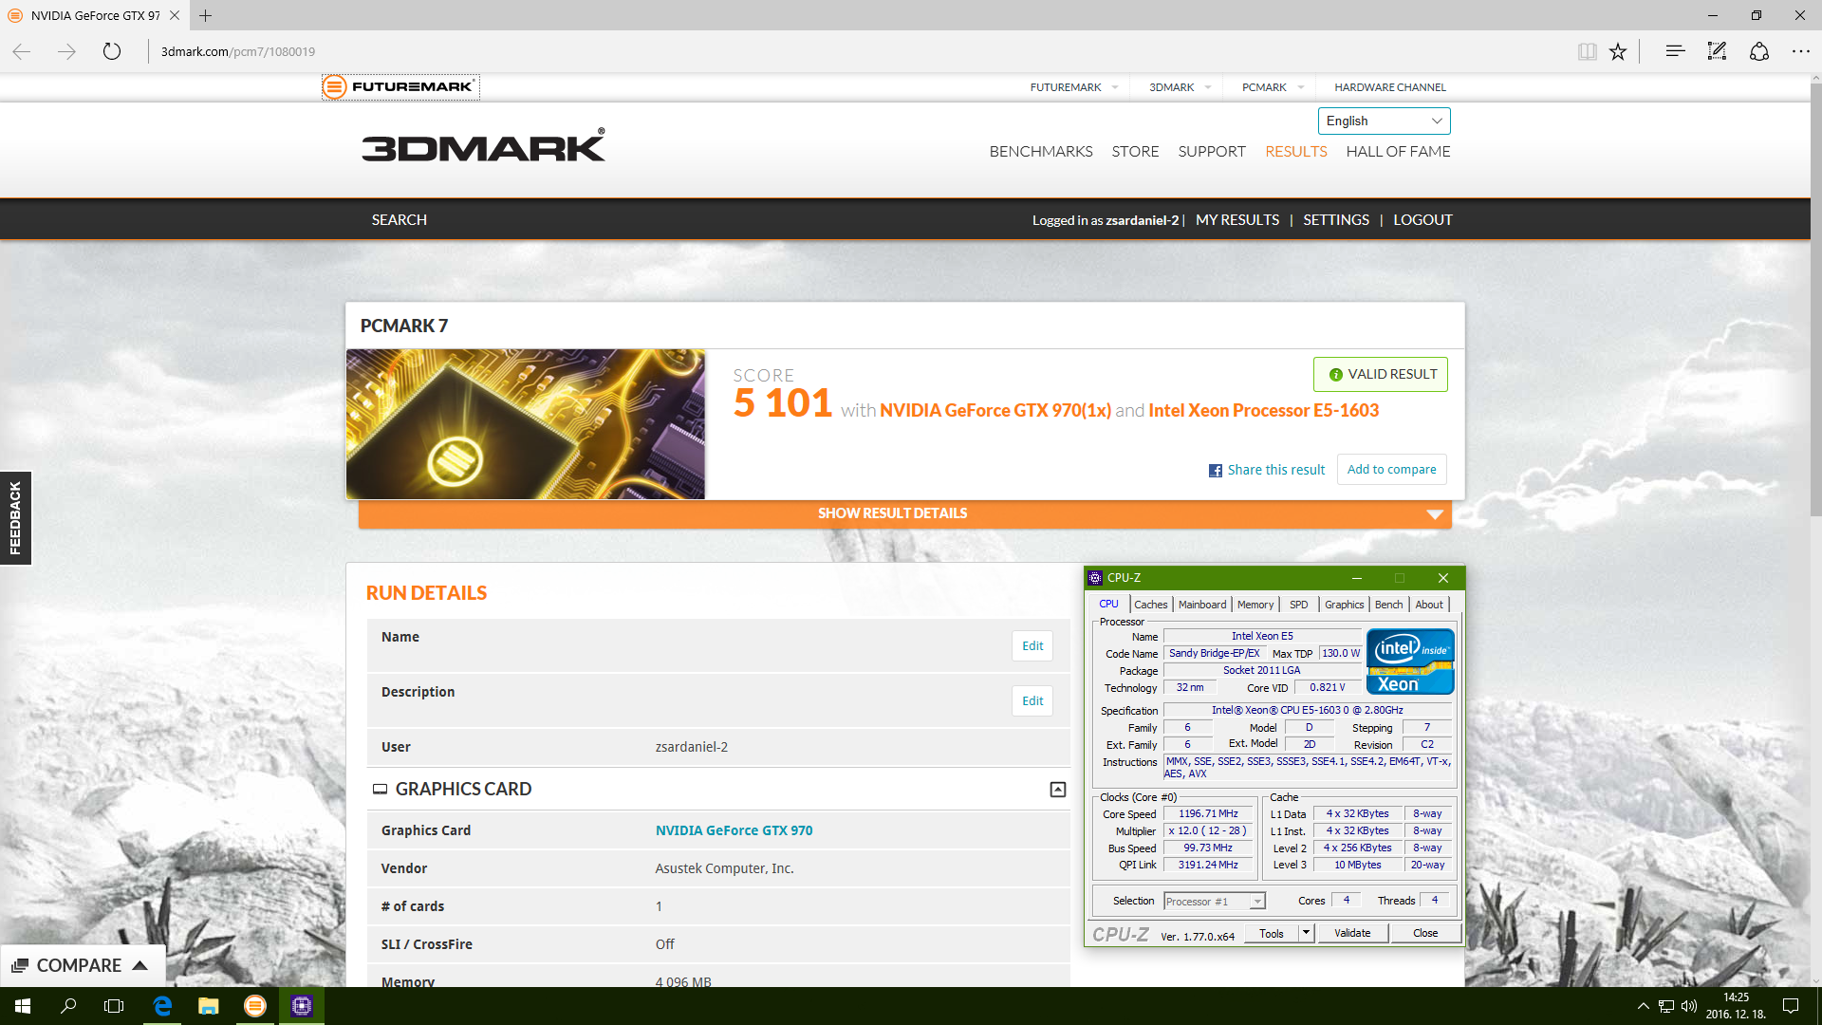Click the Futuremark logo
This screenshot has height=1025, width=1822.
[x=400, y=86]
